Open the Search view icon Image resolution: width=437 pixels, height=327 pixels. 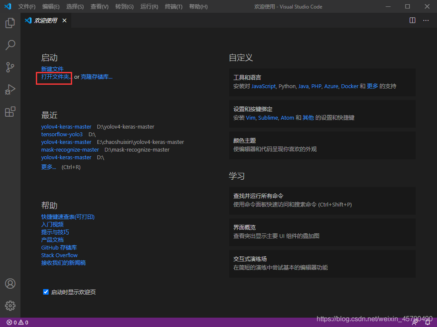(x=10, y=45)
